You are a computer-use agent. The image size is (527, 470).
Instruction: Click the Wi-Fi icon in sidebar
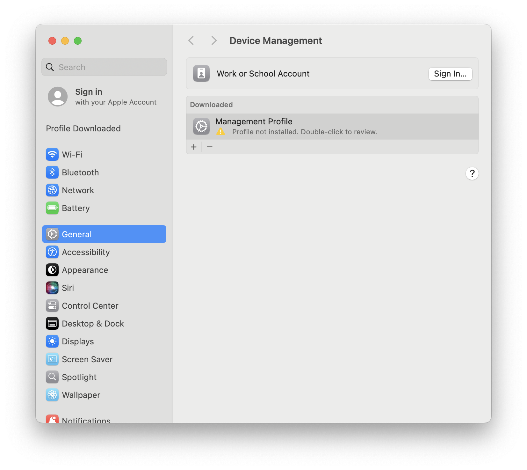[52, 155]
